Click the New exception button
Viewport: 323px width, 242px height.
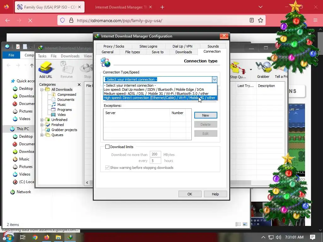pyautogui.click(x=206, y=115)
